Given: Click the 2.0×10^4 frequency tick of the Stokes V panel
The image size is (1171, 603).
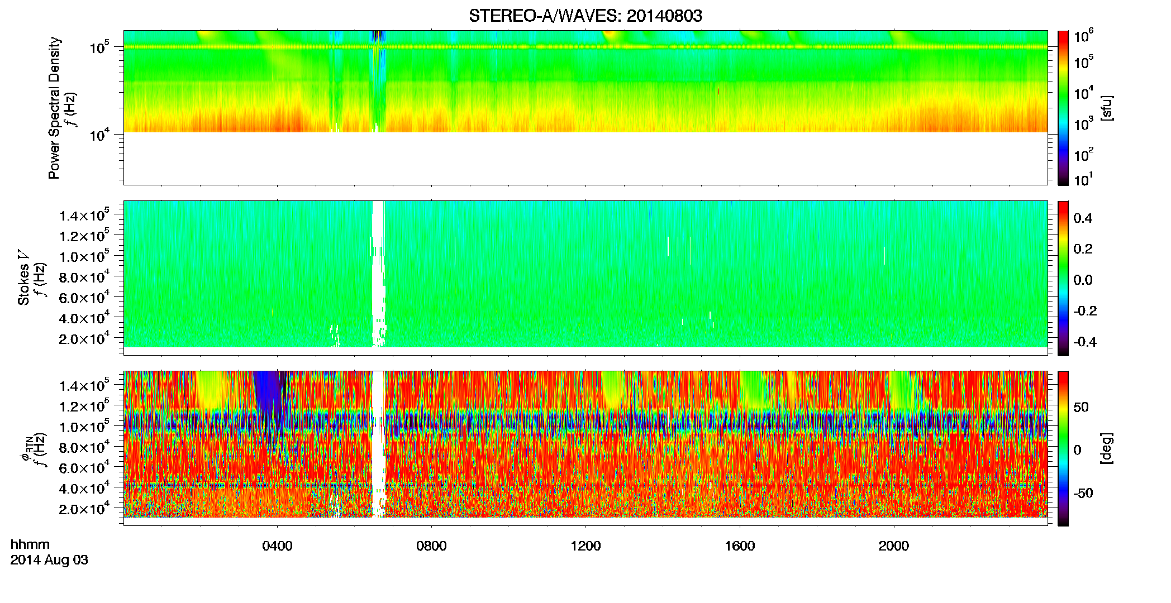Looking at the screenshot, I should (84, 339).
